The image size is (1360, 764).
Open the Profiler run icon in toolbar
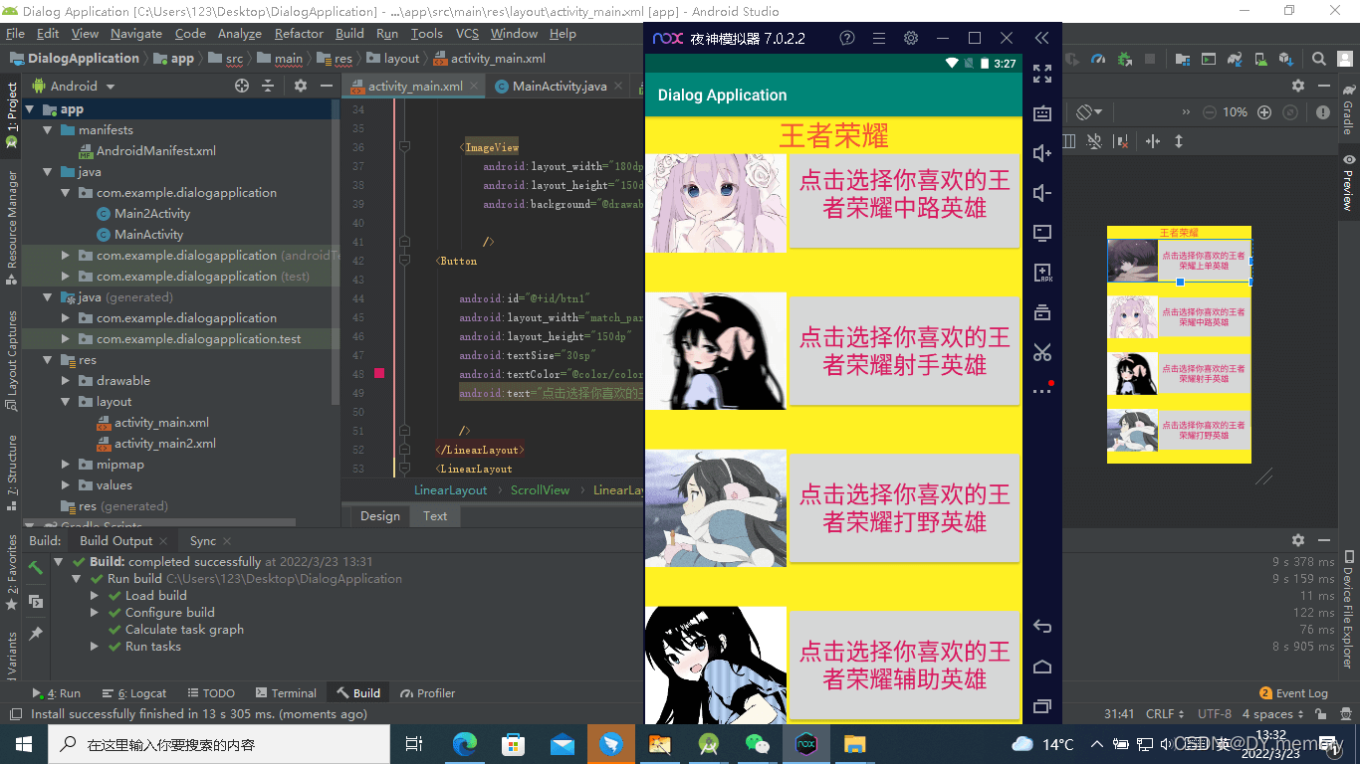tap(1098, 59)
